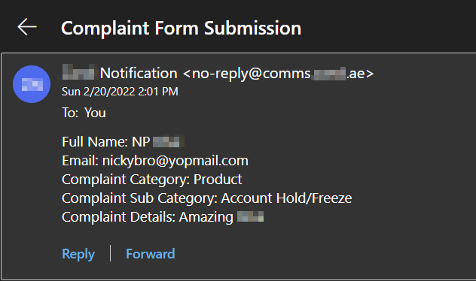476x281 pixels.
Task: Select the Complaint Form Submission subject heading
Action: pos(181,28)
